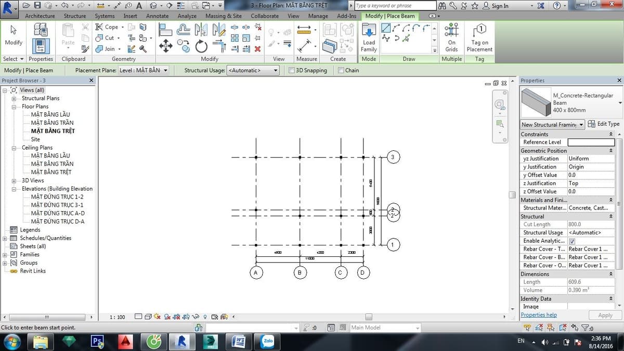The width and height of the screenshot is (624, 351).
Task: Open Type Properties ribbon icon
Action: (41, 29)
